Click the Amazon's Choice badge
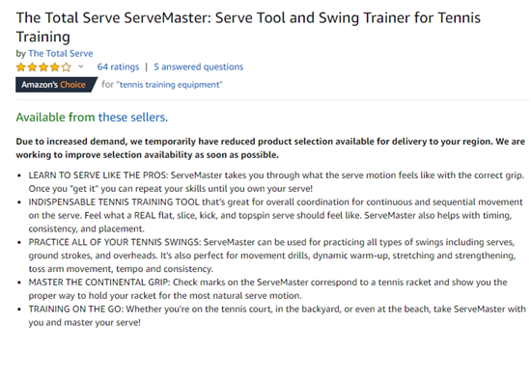The image size is (531, 376). coord(57,85)
